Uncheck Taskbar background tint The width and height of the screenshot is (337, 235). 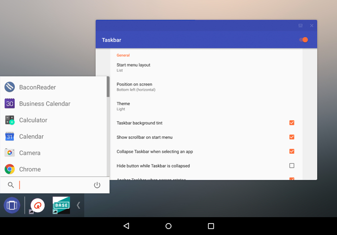click(291, 123)
